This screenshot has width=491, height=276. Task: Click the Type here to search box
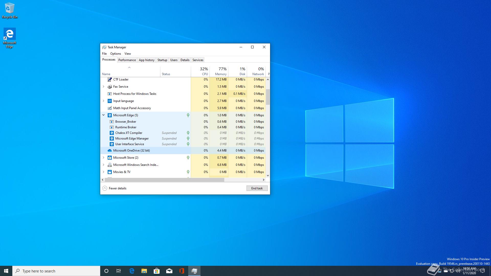tap(56, 271)
